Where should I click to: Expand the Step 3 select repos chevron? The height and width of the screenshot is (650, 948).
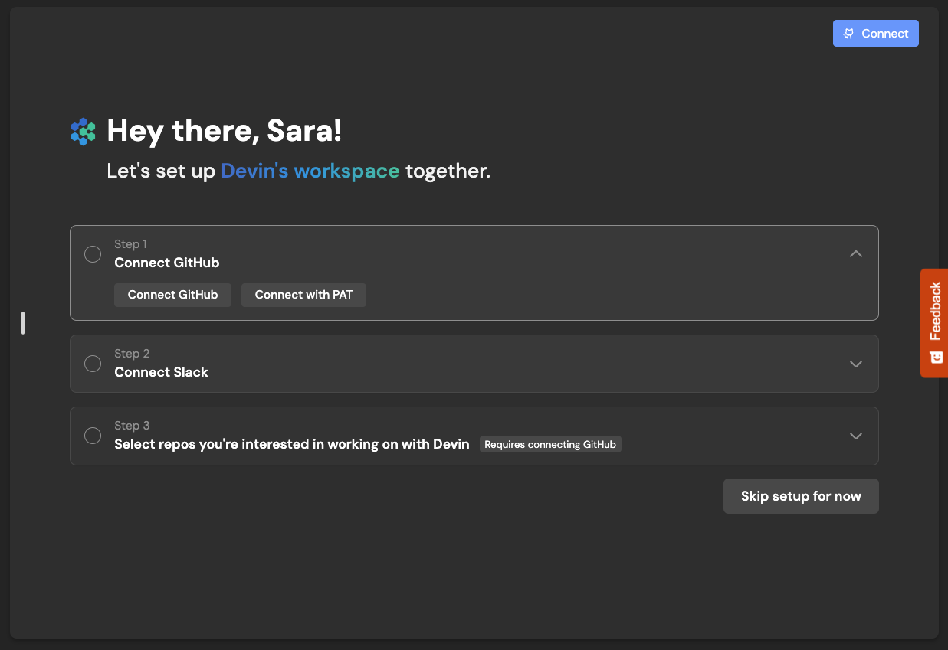click(x=856, y=436)
